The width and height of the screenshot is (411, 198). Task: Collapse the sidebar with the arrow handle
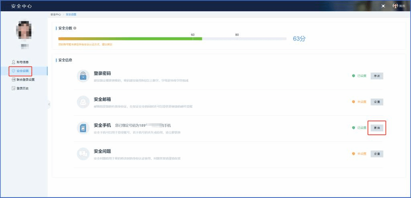pos(49,104)
